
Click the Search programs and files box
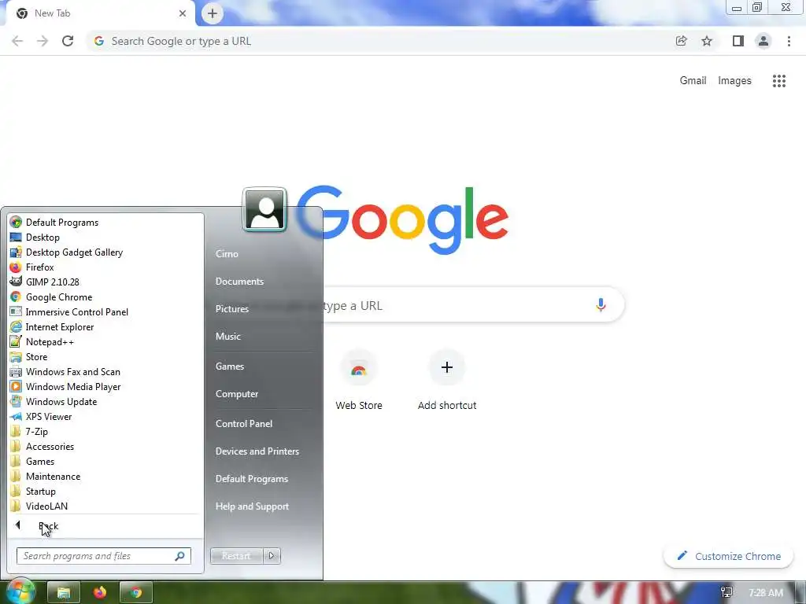[x=104, y=556]
